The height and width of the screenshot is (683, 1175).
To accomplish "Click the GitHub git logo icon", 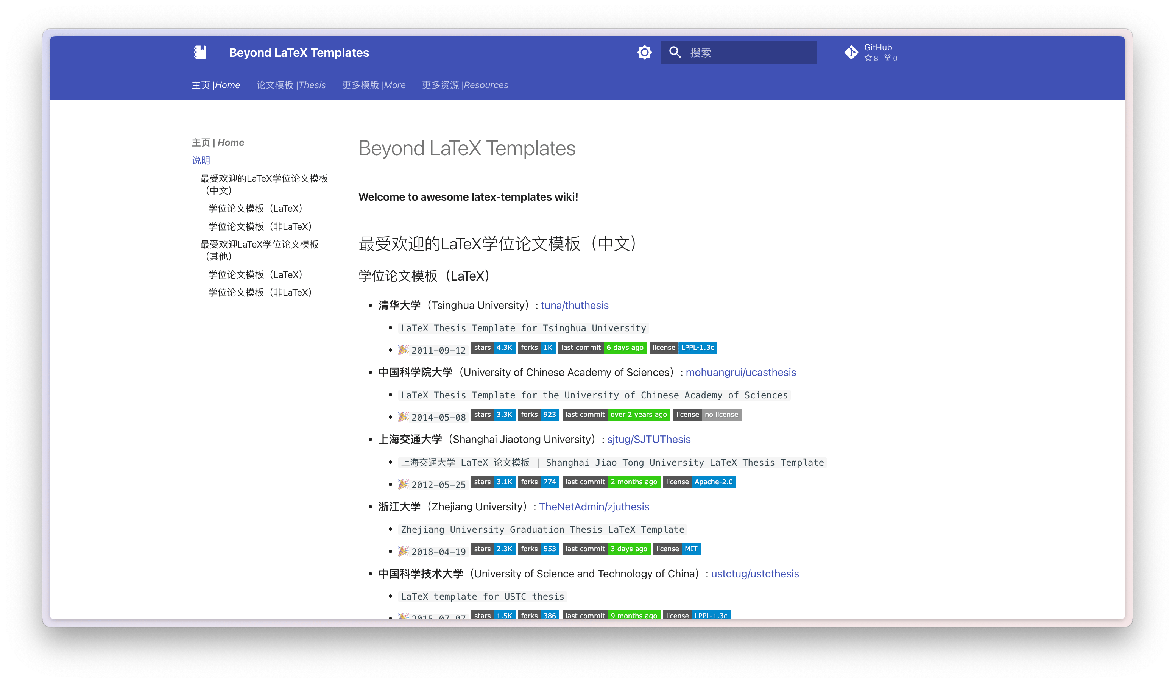I will click(x=851, y=52).
